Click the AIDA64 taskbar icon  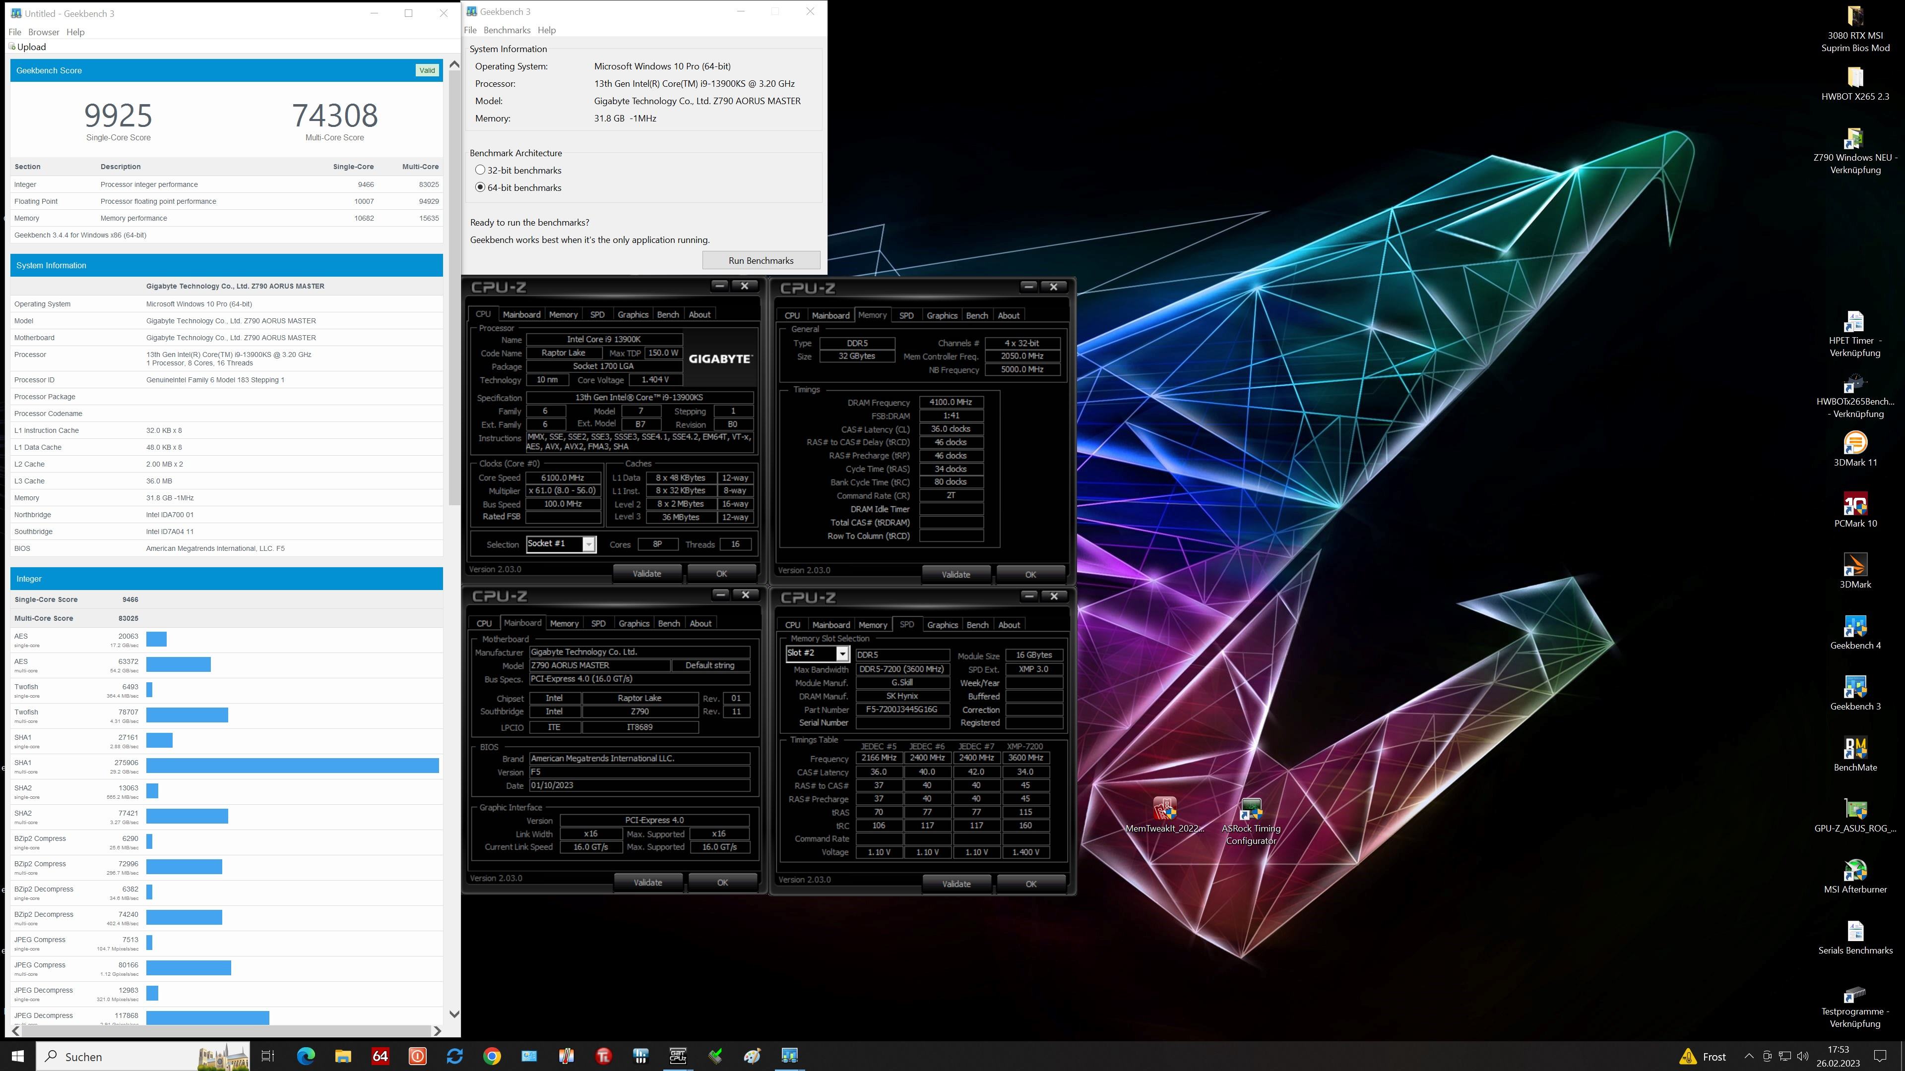[380, 1056]
